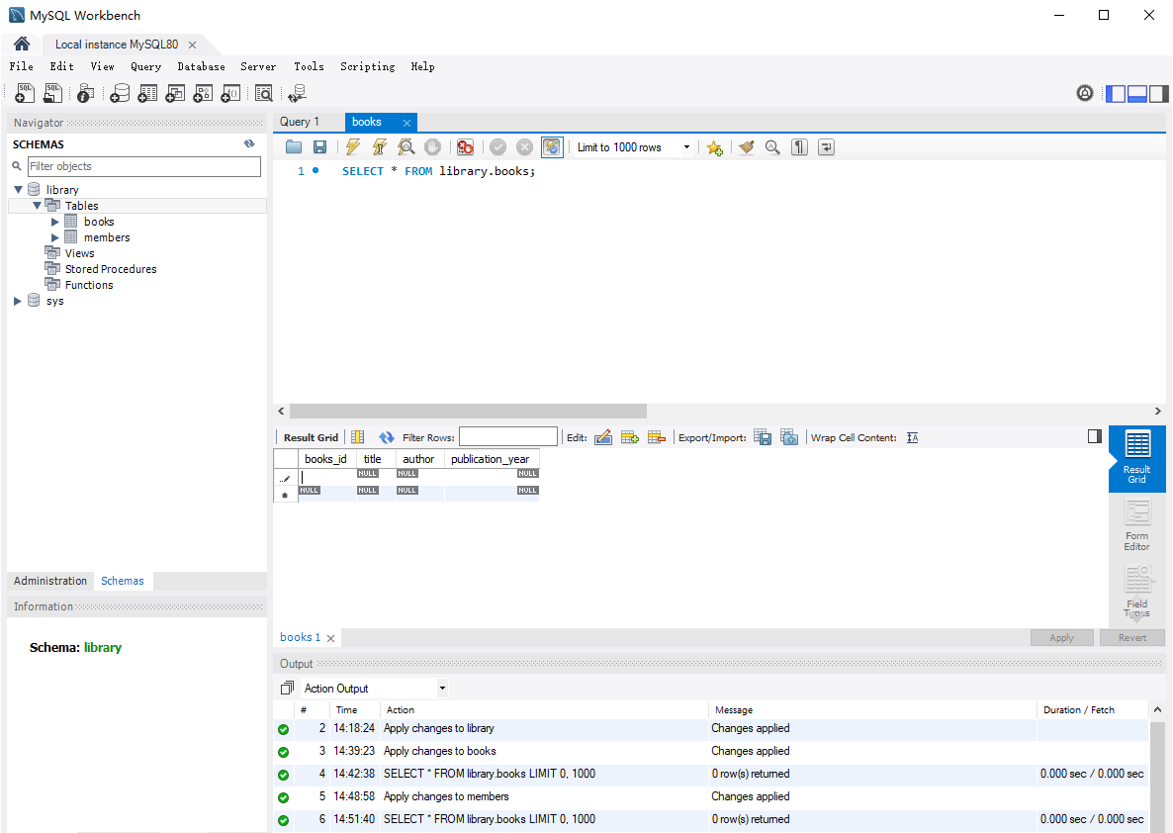Toggle right sidebar visibility
The height and width of the screenshot is (833, 1173).
click(1159, 94)
